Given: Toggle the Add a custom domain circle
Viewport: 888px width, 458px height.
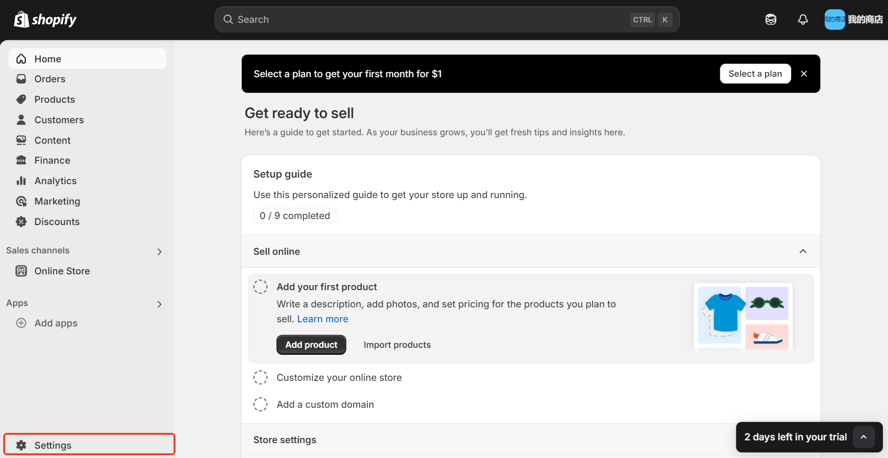Looking at the screenshot, I should (261, 404).
